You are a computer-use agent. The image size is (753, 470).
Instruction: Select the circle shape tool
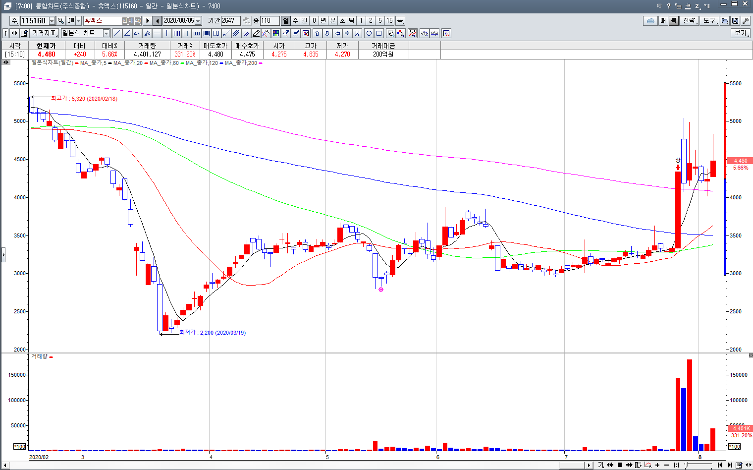[369, 33]
